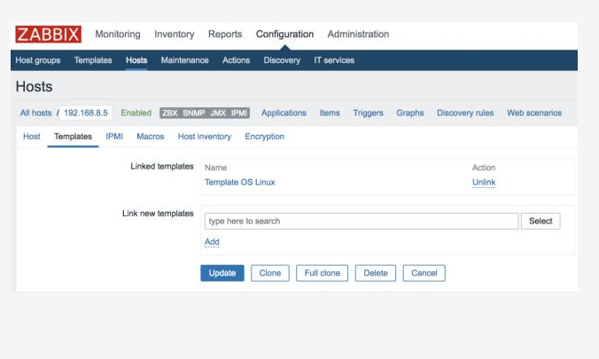599x359 pixels.
Task: Open the Configuration menu
Action: [284, 34]
